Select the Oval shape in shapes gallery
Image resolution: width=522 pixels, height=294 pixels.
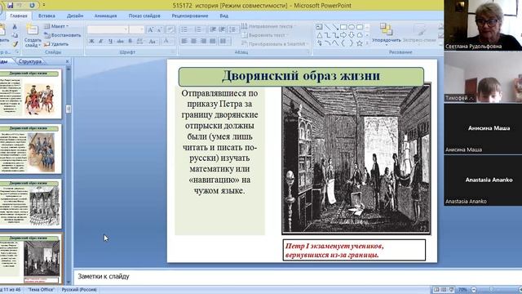click(352, 27)
